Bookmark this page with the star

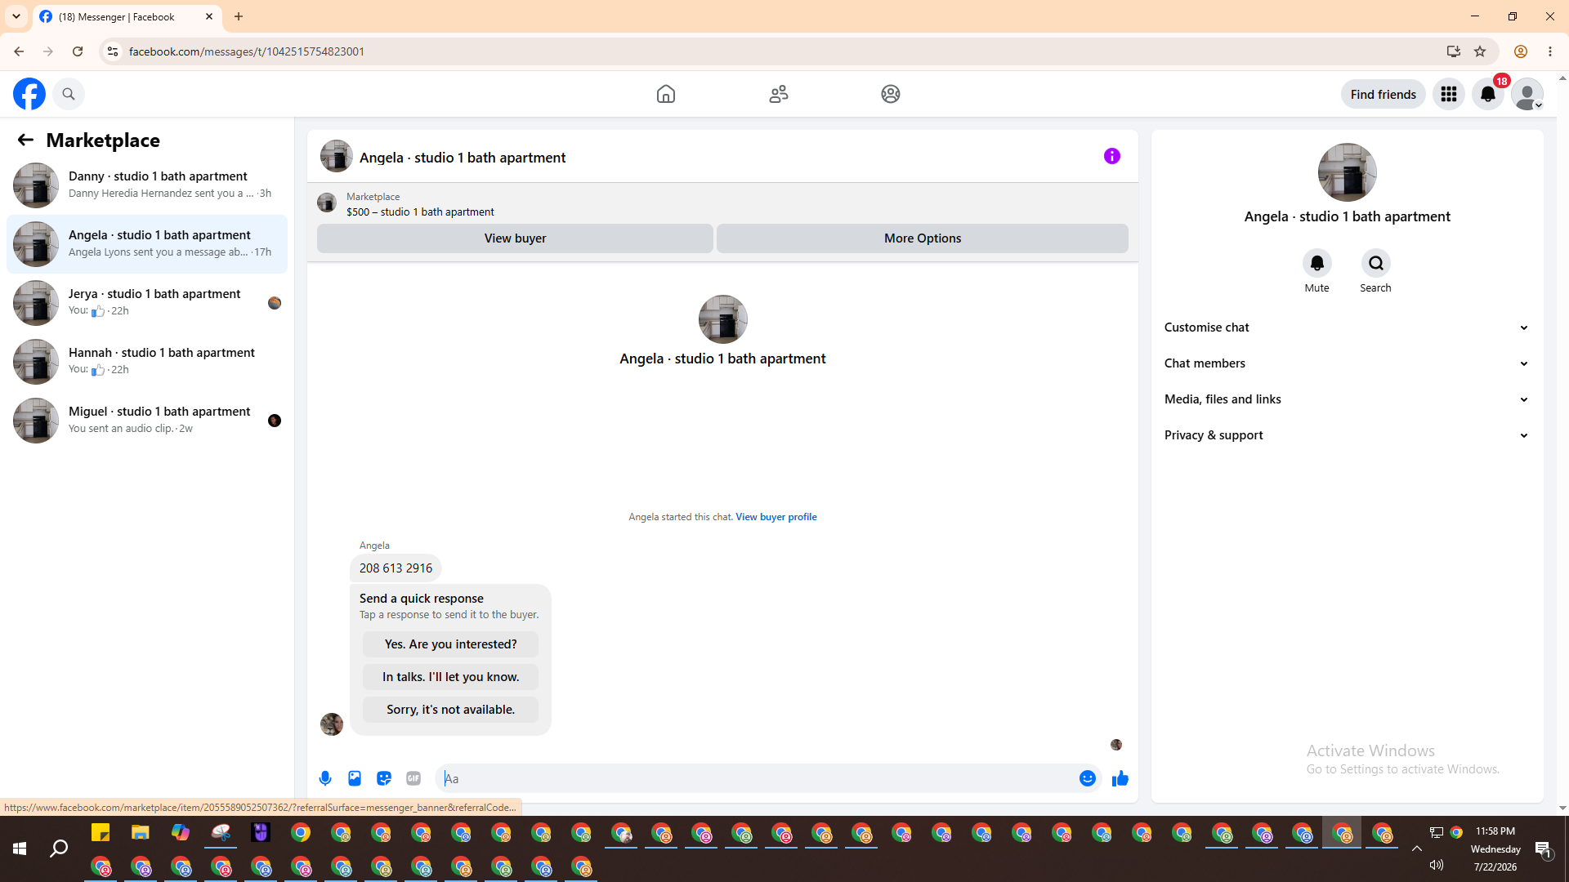click(1480, 51)
